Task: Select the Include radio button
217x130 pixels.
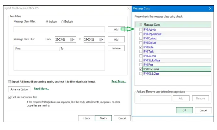Action: (x=47, y=22)
